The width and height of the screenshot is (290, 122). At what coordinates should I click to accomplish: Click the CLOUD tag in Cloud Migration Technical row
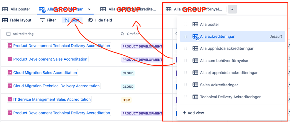pos(128,87)
